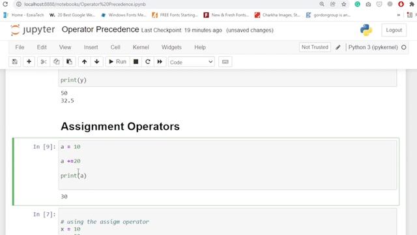Click the kernel idle circle indicator
This screenshot has width=417, height=235.
404,48
